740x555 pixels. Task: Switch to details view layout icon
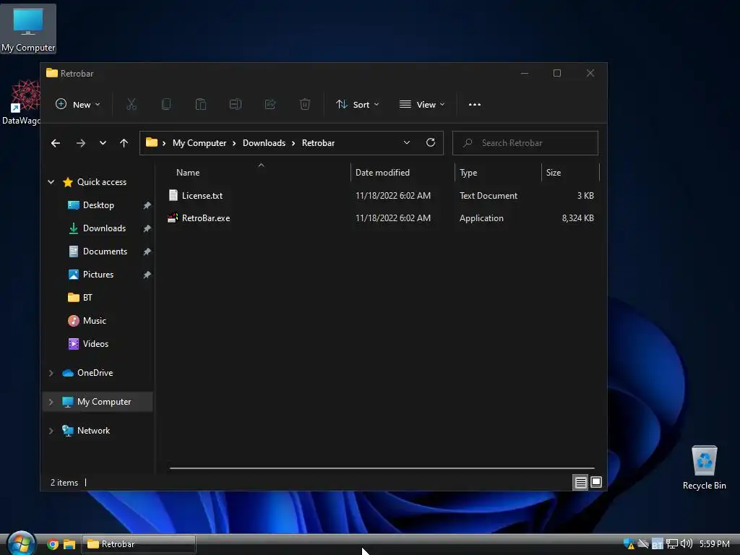580,482
